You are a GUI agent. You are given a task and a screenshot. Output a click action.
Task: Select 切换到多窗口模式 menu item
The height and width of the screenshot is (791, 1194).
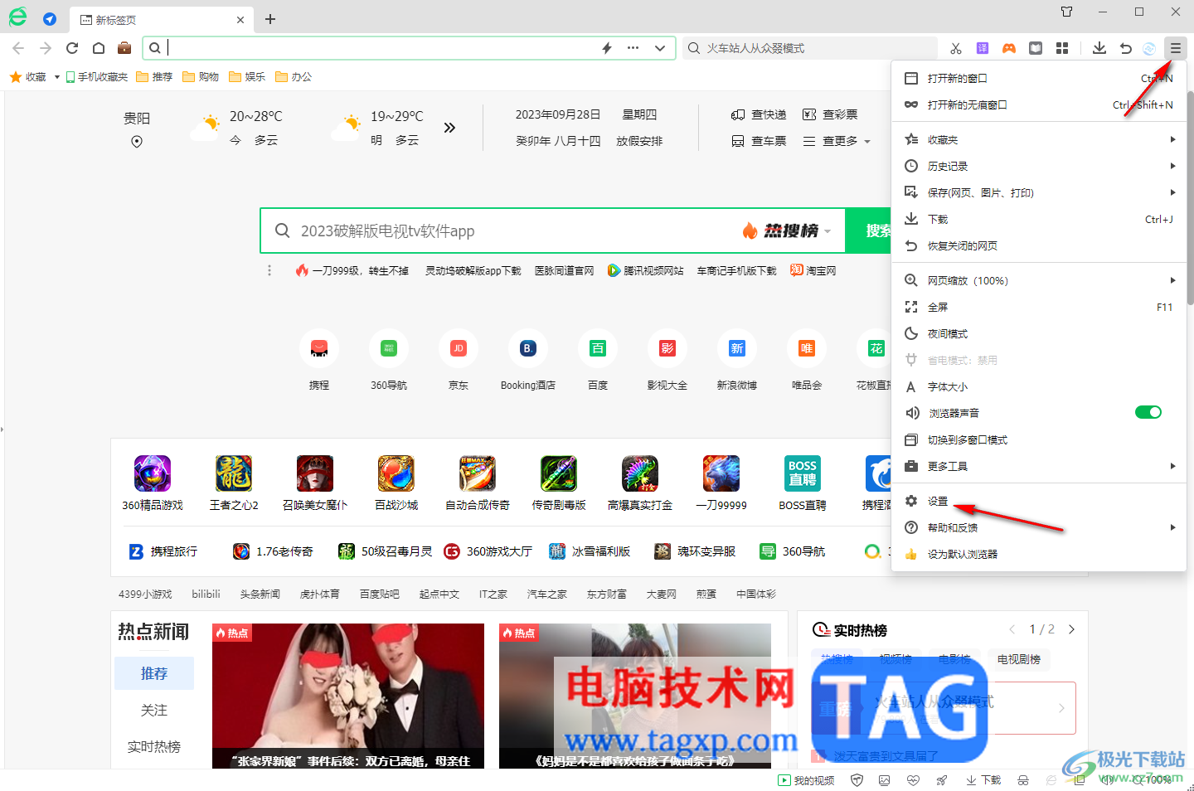coord(1039,439)
